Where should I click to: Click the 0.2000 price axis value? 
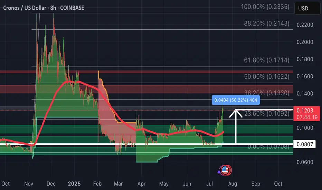(x=305, y=42)
